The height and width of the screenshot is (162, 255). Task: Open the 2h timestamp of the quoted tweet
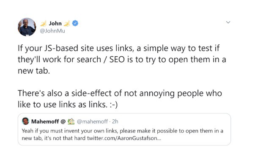point(115,121)
